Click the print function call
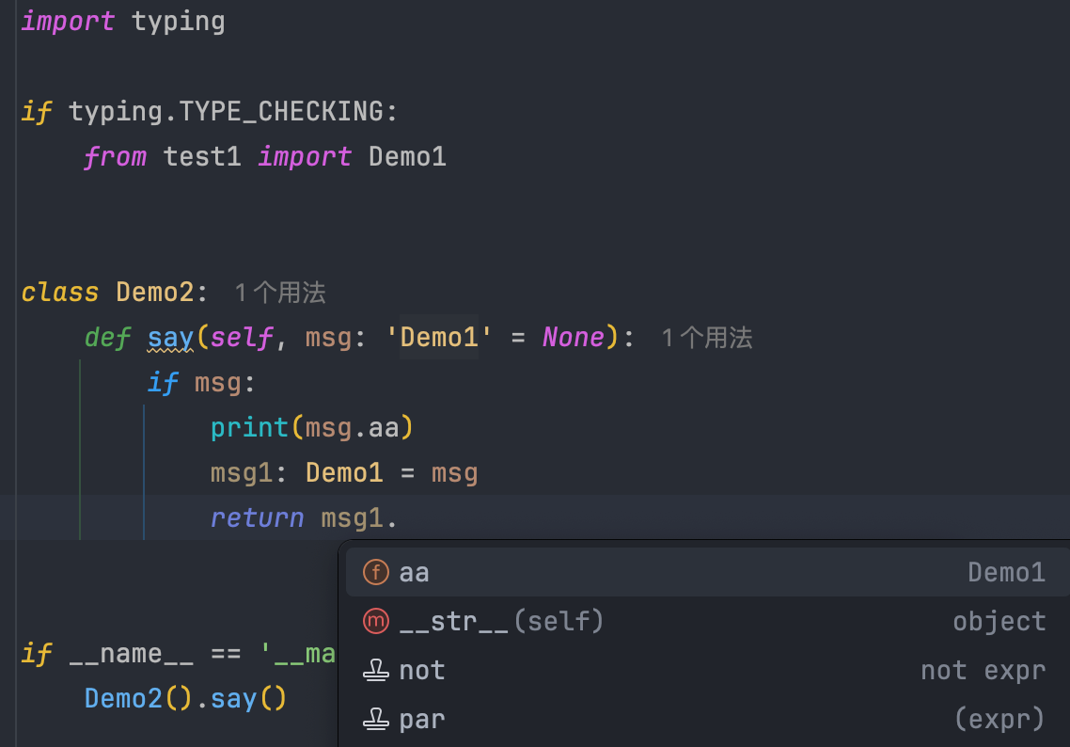 point(249,427)
